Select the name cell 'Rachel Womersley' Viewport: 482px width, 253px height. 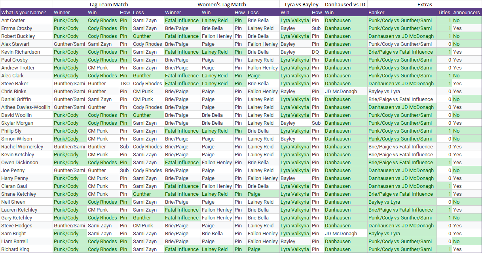27,146
